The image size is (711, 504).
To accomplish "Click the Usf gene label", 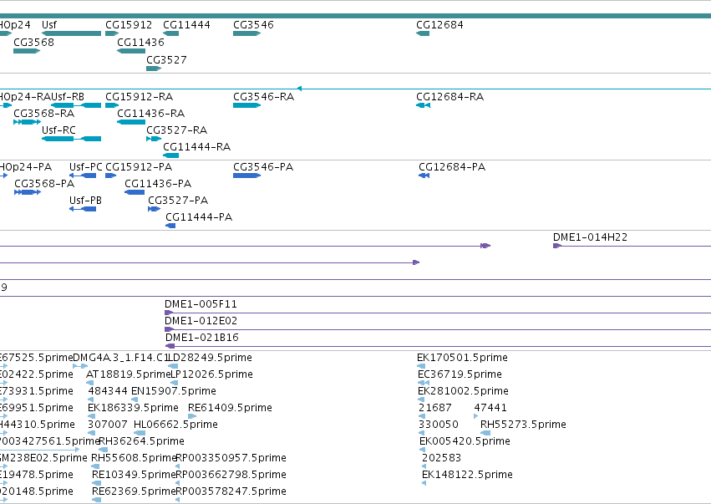I will [49, 25].
